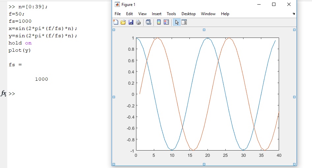The image size is (312, 168).
Task: Open the Tools menu in Figure 1
Action: 171,14
